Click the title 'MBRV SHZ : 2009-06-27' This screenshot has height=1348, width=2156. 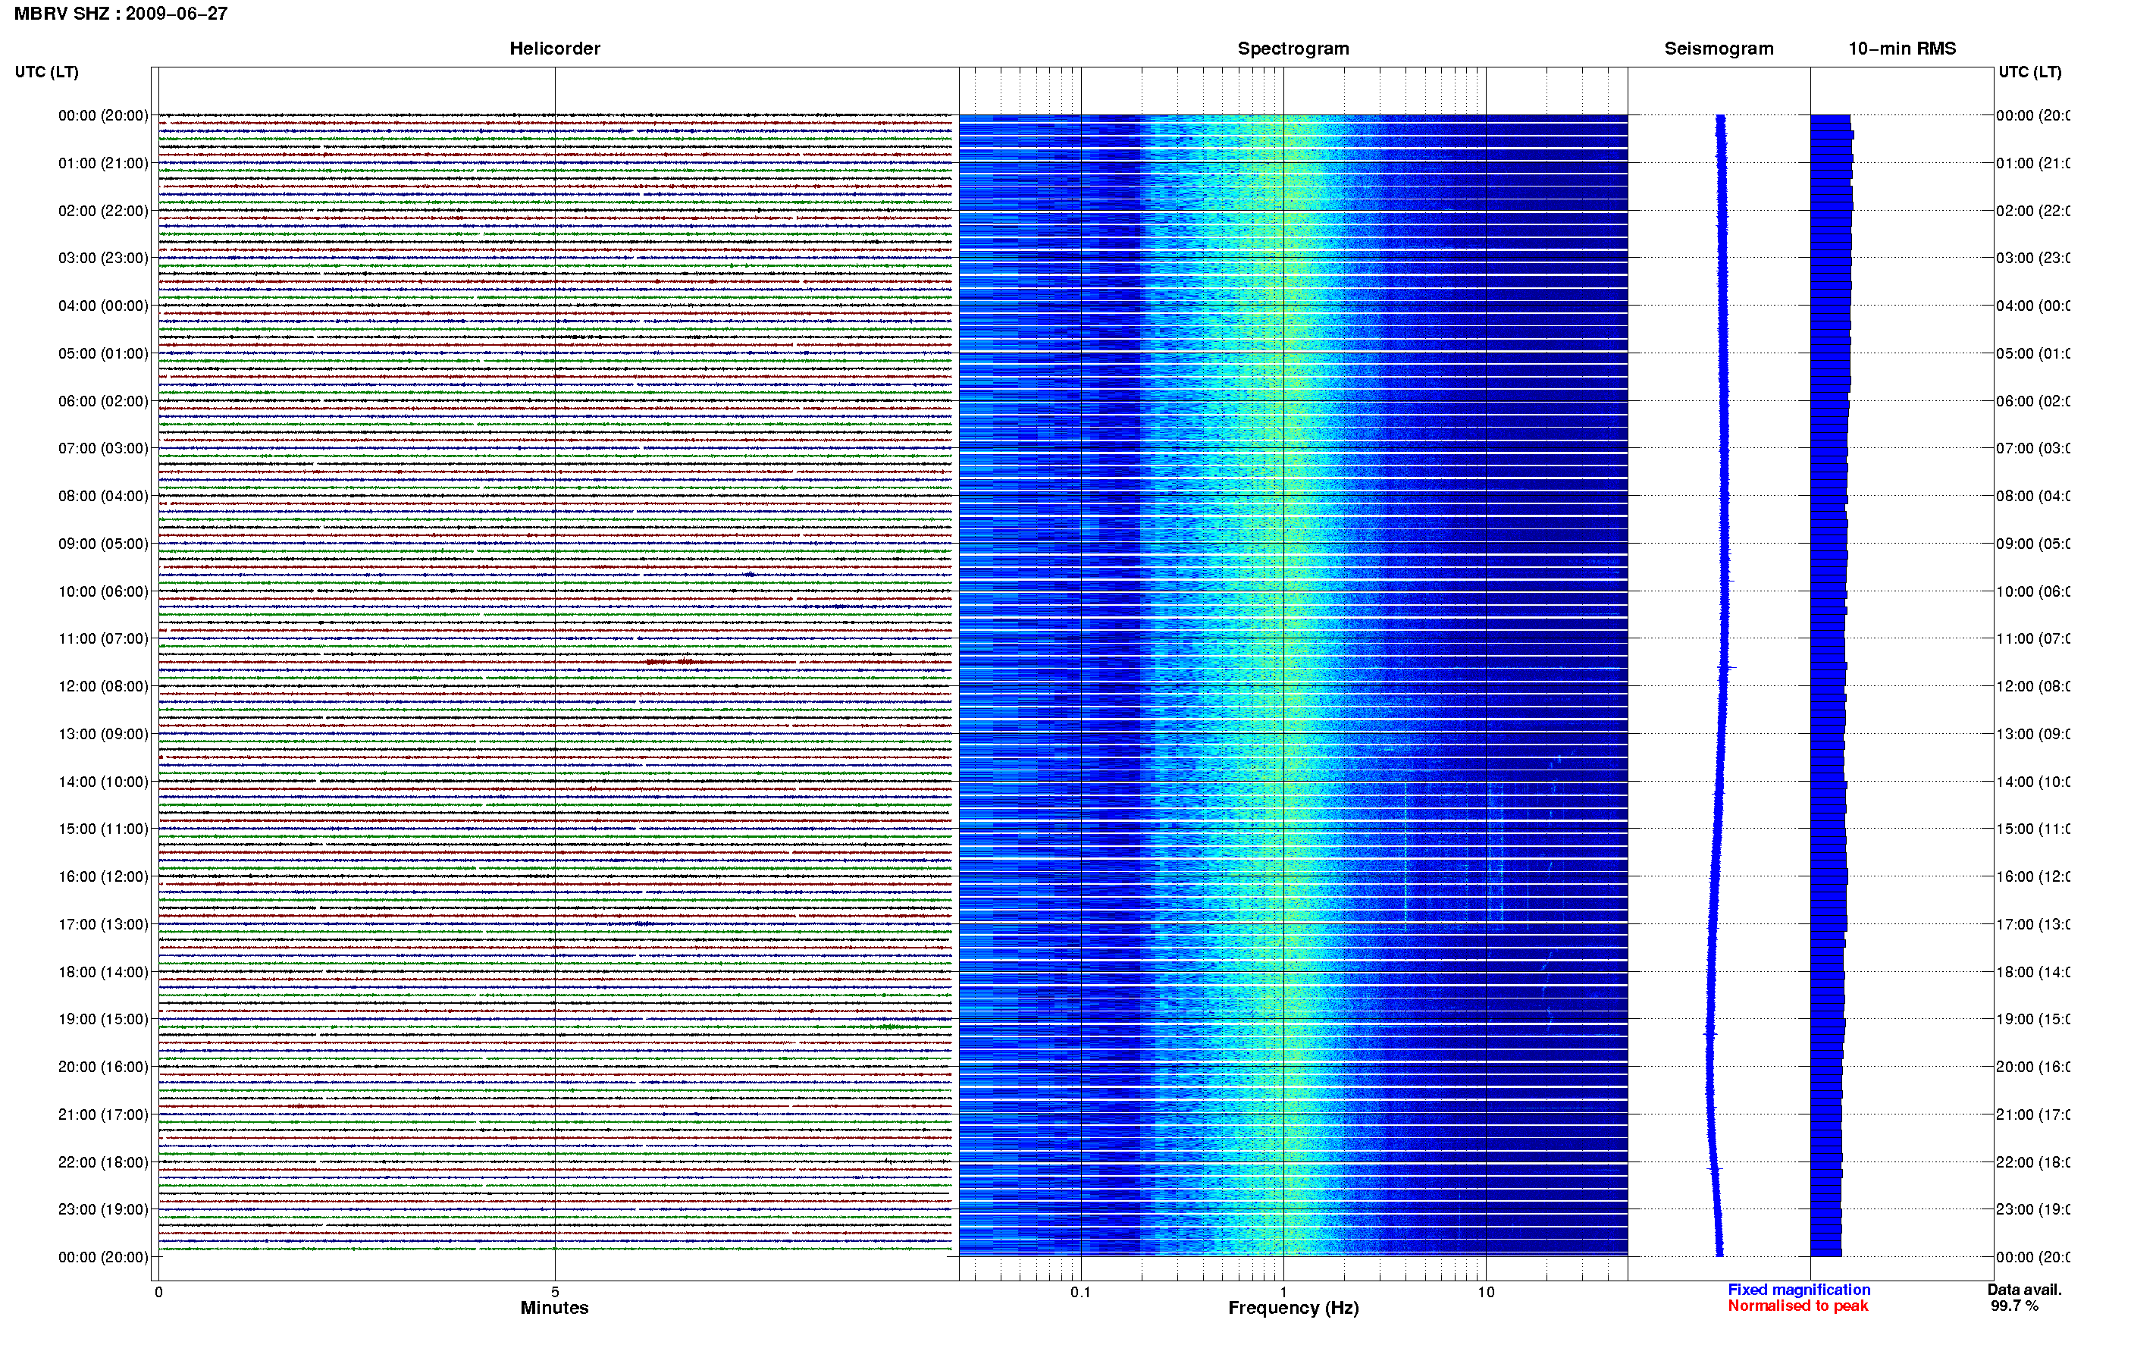[121, 14]
